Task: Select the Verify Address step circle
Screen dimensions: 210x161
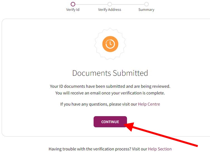Action: (110, 4)
